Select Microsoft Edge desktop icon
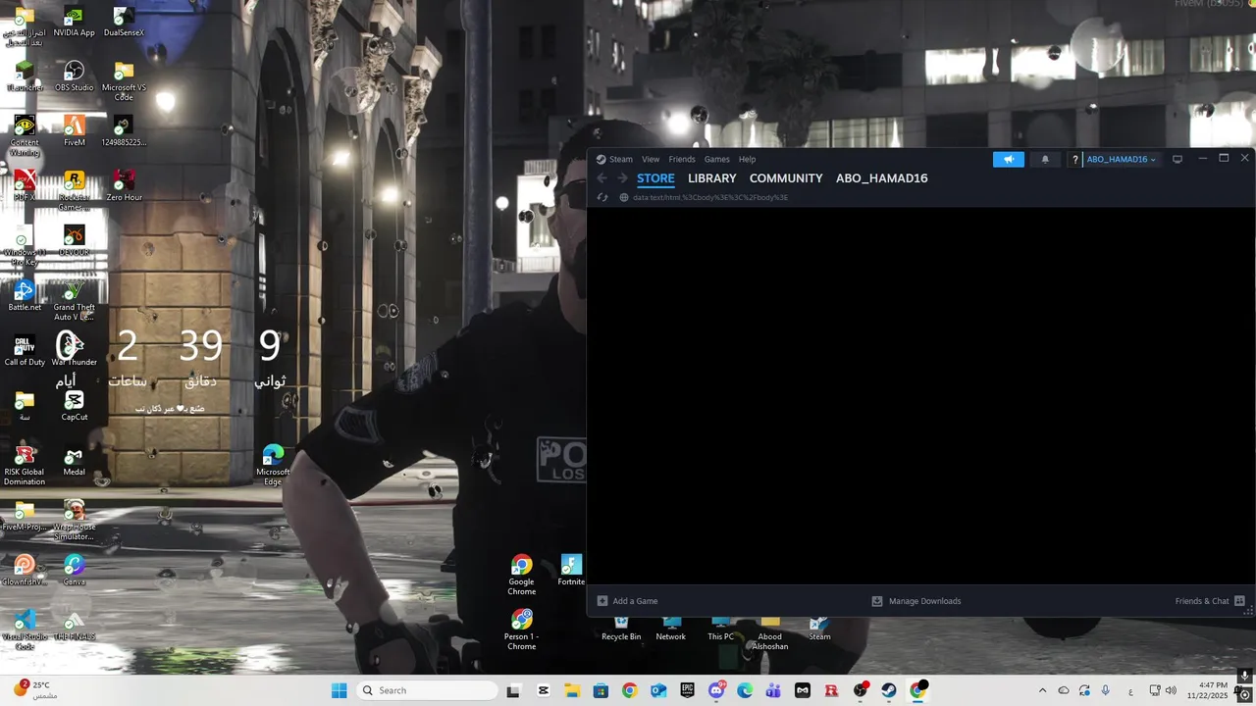The width and height of the screenshot is (1256, 706). (x=273, y=466)
